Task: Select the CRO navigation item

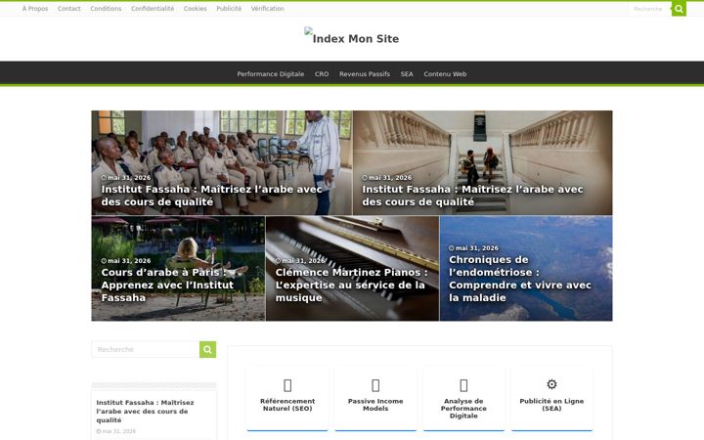Action: pyautogui.click(x=322, y=74)
